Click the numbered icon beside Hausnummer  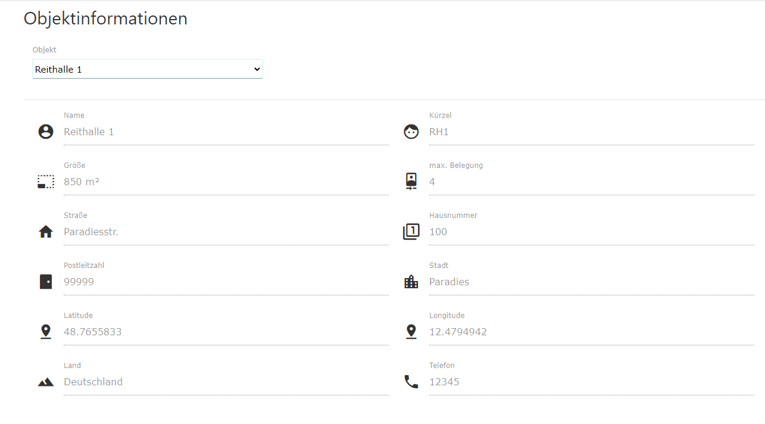[x=411, y=232]
